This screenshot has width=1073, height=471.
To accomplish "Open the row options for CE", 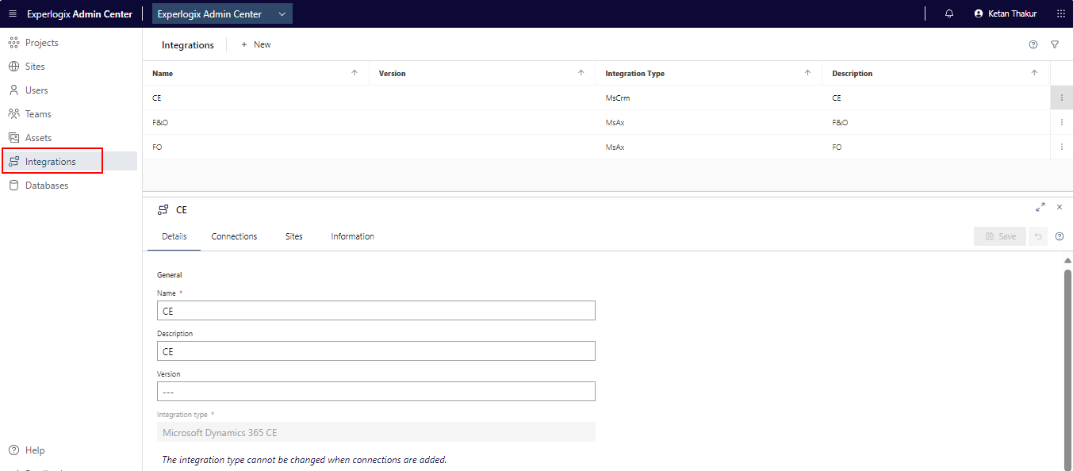I will pos(1061,98).
